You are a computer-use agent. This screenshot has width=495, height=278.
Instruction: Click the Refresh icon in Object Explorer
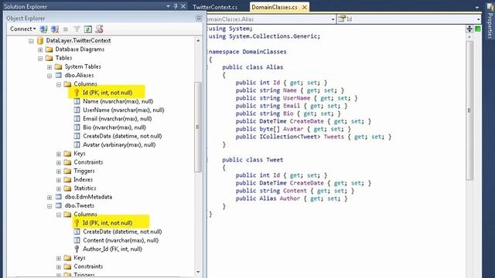(x=87, y=29)
